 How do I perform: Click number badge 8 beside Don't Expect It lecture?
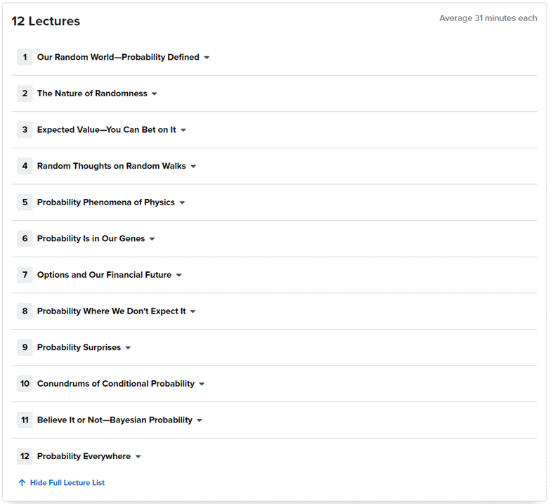[25, 311]
